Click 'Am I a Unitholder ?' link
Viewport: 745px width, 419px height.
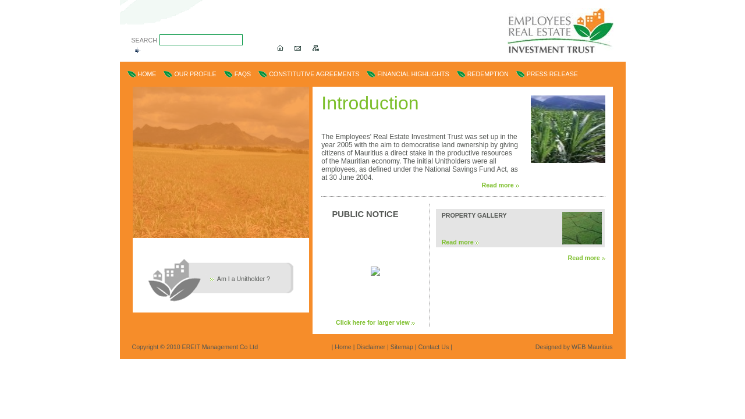pyautogui.click(x=243, y=279)
